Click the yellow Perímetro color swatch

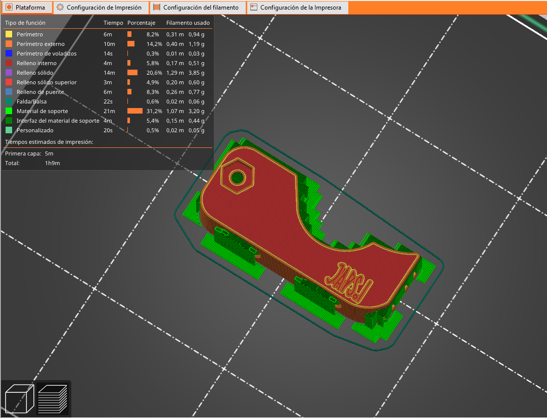[9, 34]
